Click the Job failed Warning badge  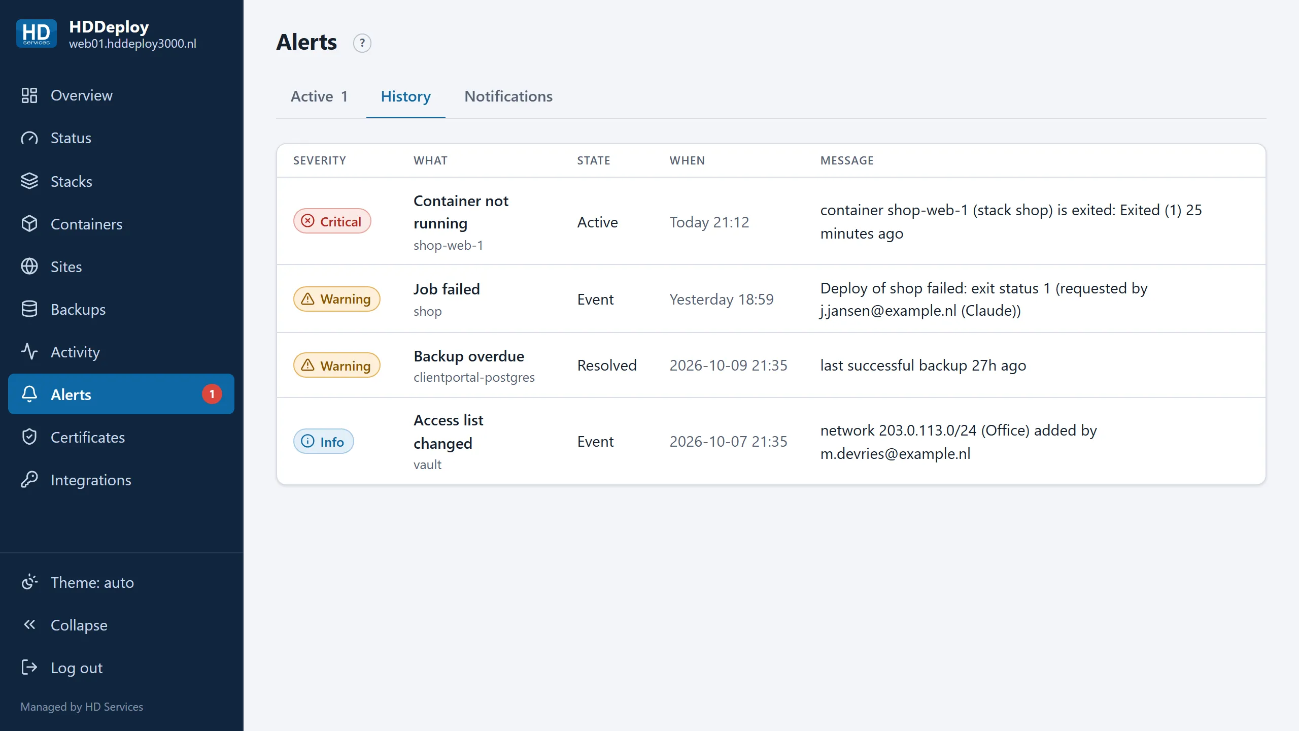(x=337, y=299)
